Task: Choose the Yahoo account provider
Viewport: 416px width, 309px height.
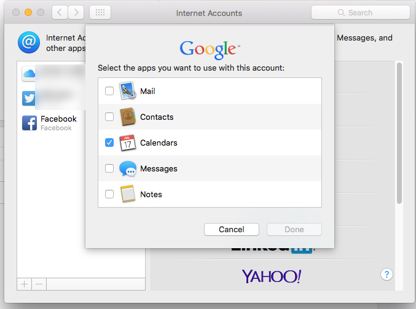Action: tap(272, 276)
